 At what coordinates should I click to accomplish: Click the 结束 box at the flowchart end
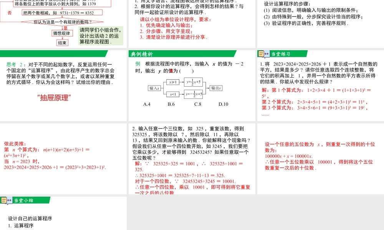click(62, 42)
